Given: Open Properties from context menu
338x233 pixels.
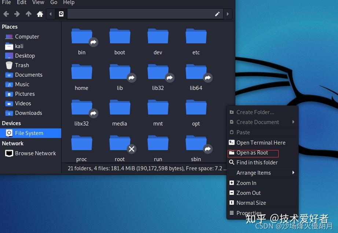Looking at the screenshot, I should point(262,213).
